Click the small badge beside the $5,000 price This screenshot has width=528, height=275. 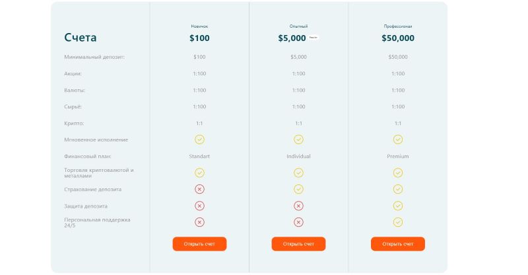tap(313, 38)
